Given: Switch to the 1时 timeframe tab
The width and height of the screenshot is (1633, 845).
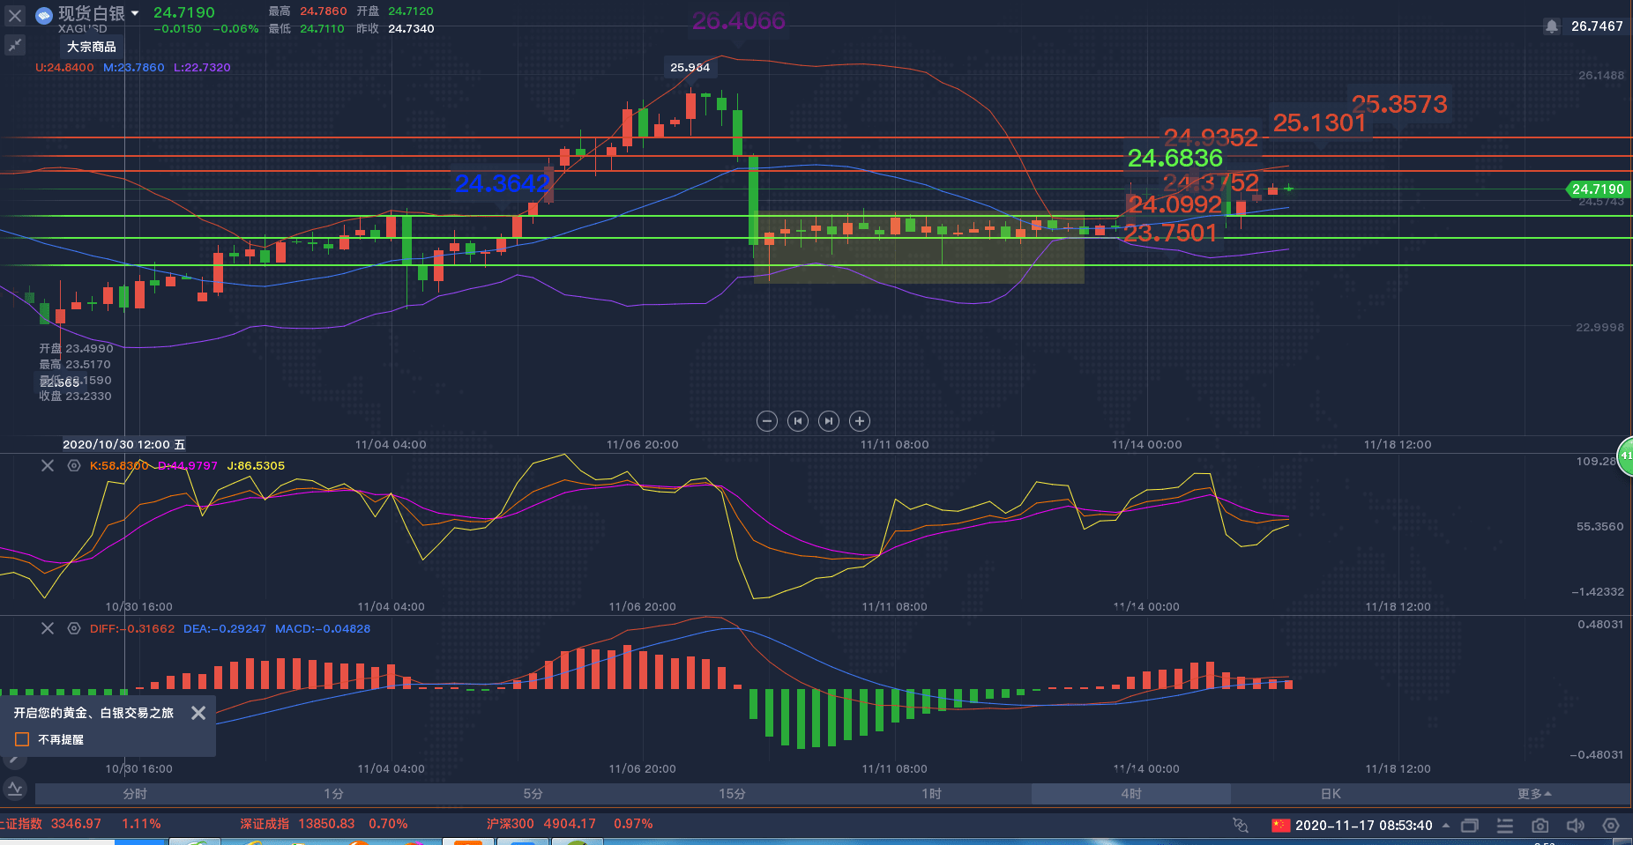Looking at the screenshot, I should pyautogui.click(x=932, y=794).
